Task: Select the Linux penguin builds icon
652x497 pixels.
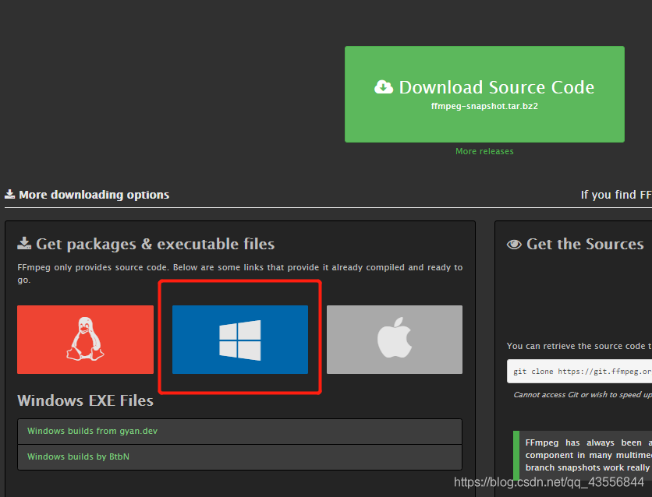Action: click(x=85, y=340)
